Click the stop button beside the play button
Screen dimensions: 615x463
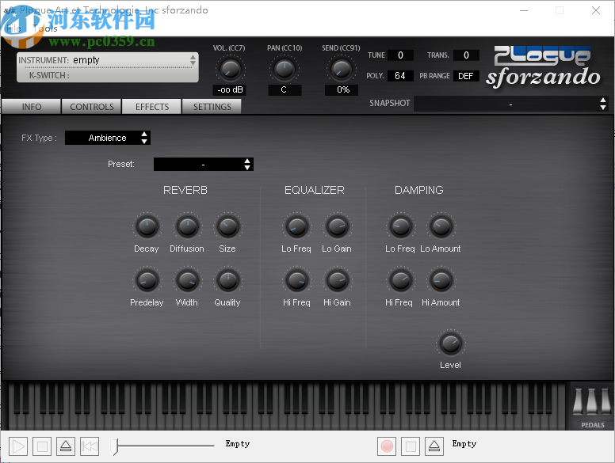click(42, 446)
